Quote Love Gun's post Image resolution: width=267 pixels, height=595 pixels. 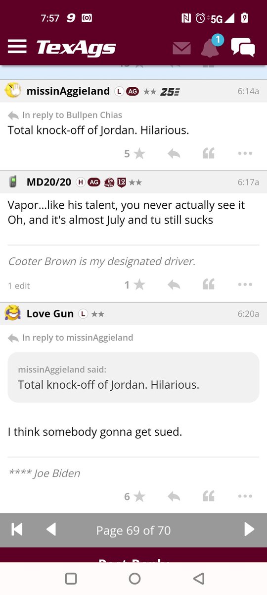(209, 496)
